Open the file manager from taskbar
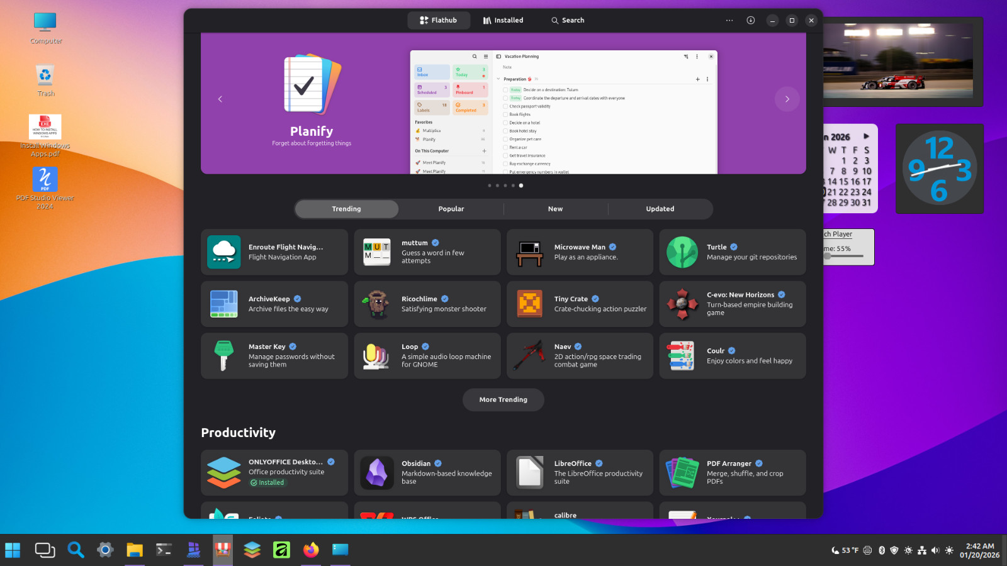This screenshot has height=566, width=1007. [x=135, y=550]
